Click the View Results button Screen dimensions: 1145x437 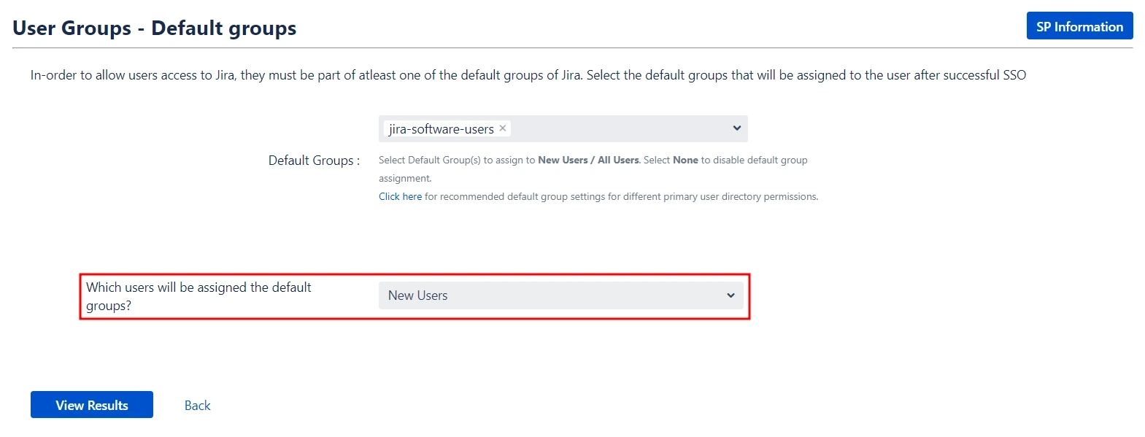(x=92, y=405)
